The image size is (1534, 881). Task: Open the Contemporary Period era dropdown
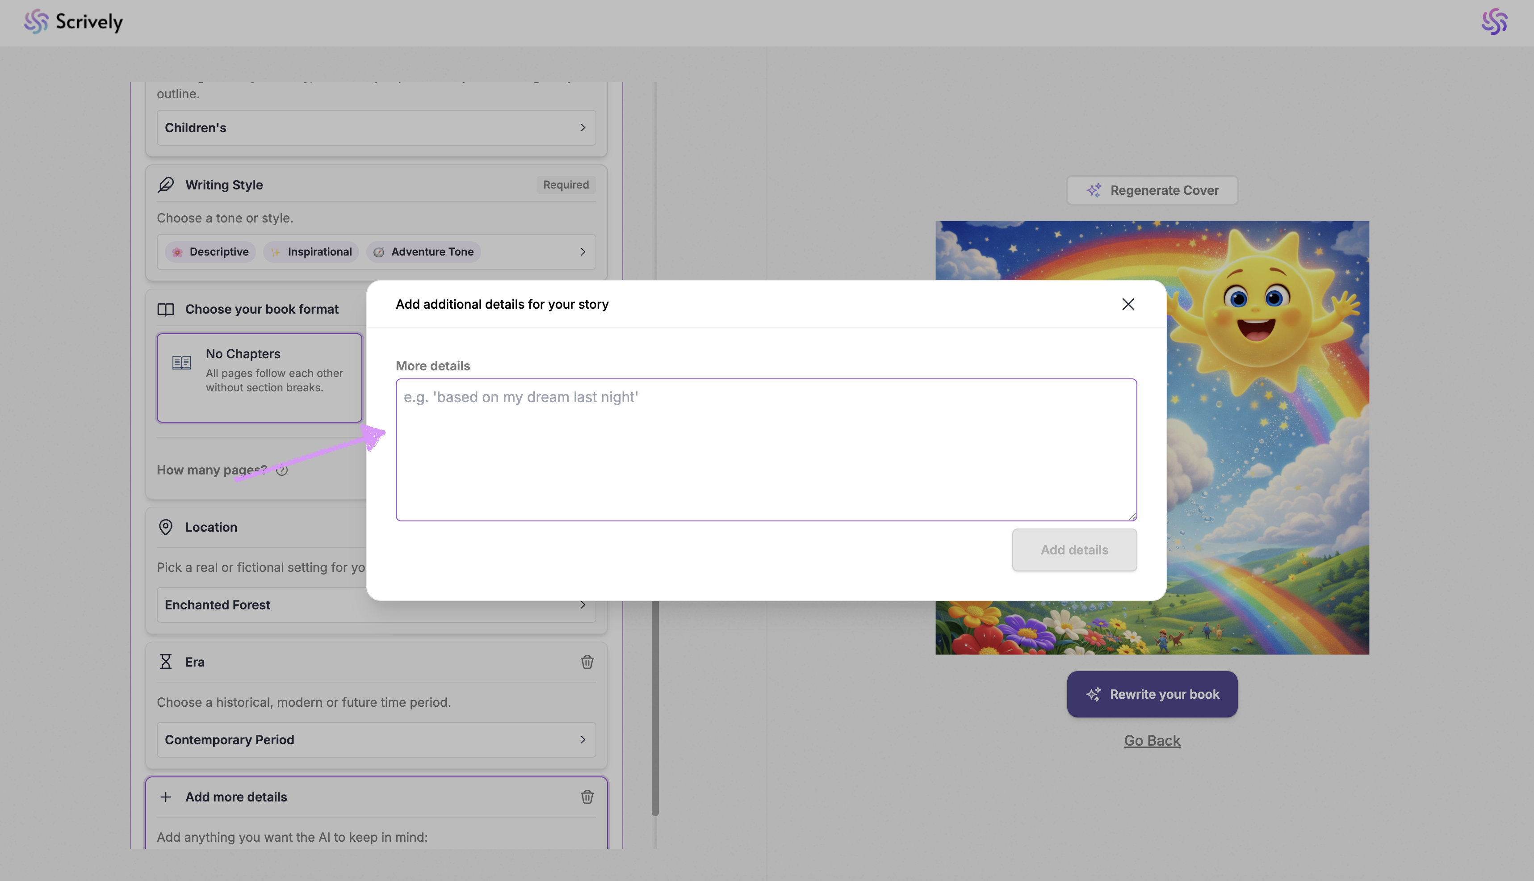click(376, 739)
